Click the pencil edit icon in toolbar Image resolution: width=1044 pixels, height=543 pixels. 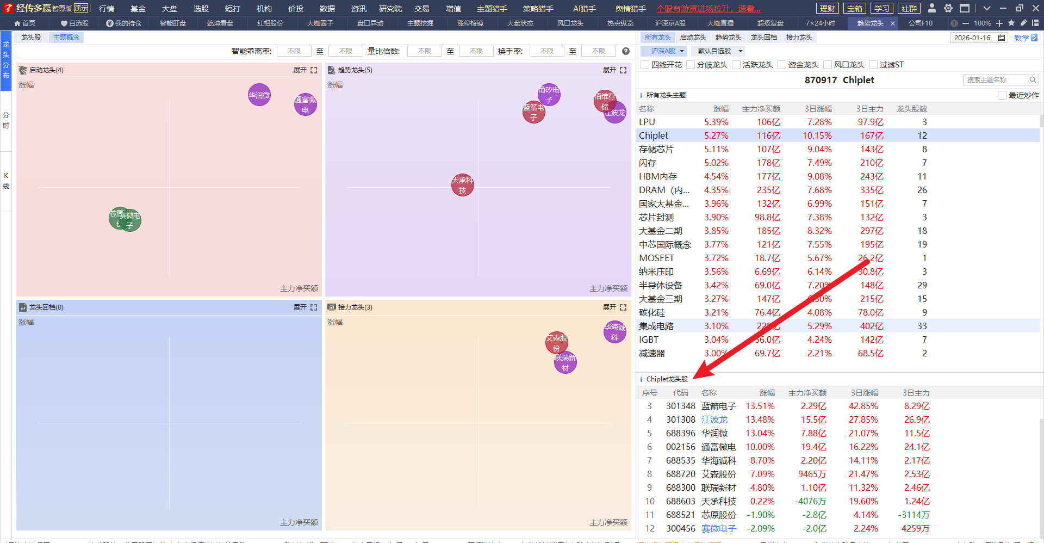click(x=1023, y=23)
